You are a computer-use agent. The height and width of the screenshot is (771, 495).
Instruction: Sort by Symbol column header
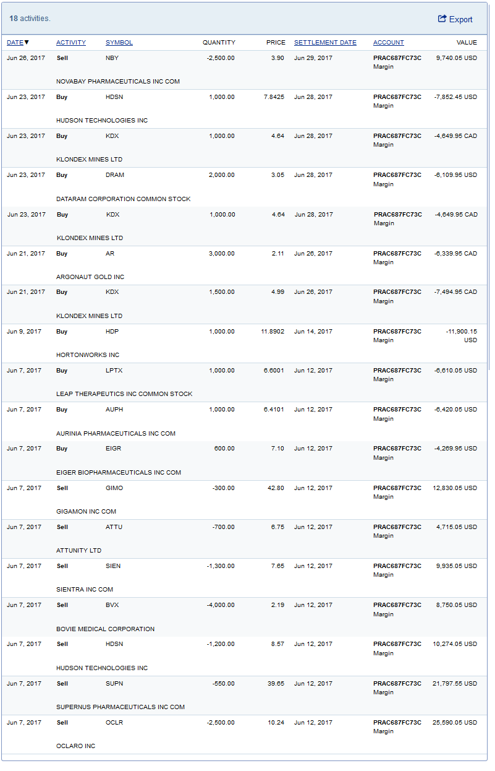click(x=119, y=43)
